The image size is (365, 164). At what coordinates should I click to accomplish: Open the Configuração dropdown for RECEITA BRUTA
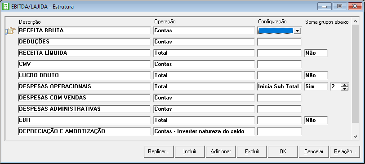point(297,30)
